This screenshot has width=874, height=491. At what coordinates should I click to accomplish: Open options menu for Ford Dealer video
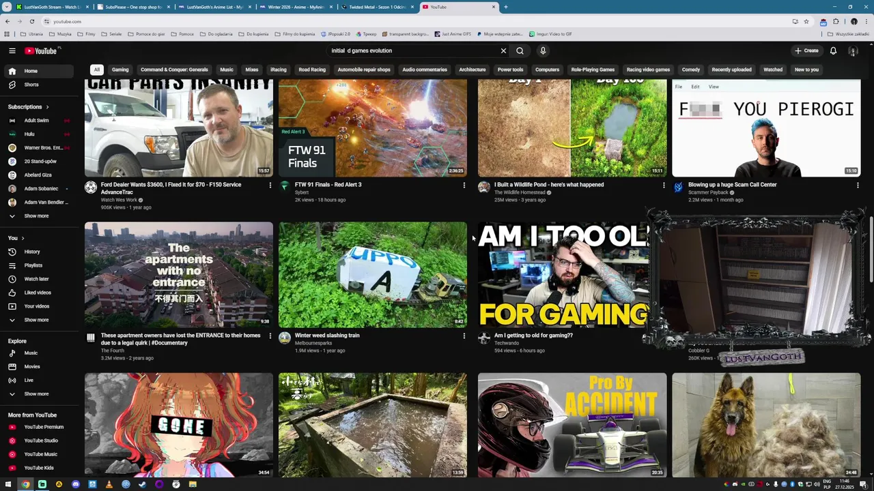pos(270,185)
